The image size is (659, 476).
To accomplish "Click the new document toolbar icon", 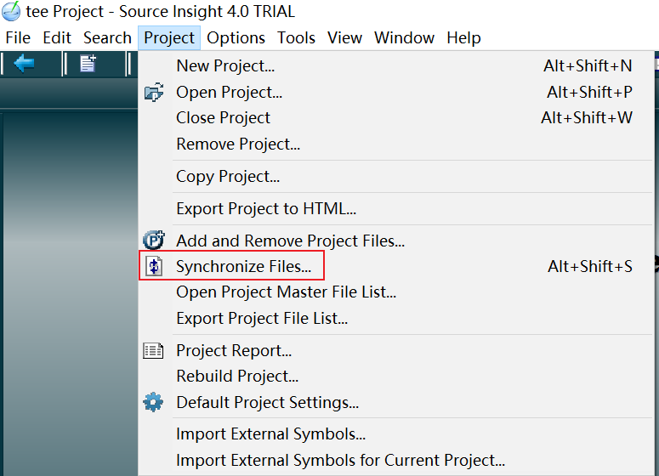I will pyautogui.click(x=88, y=64).
